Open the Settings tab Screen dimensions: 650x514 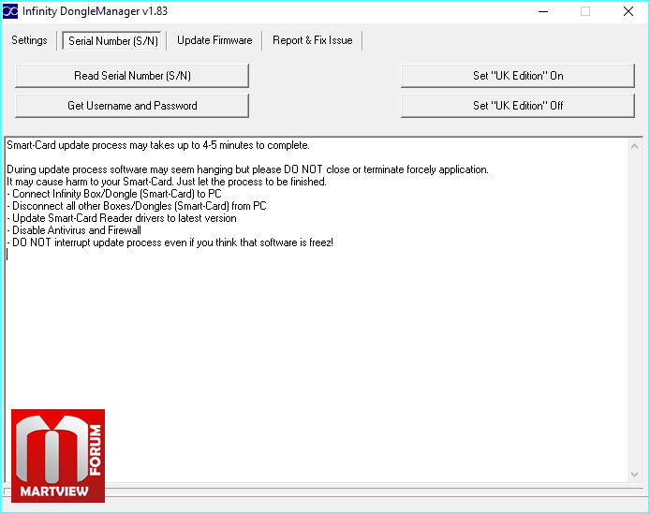pyautogui.click(x=29, y=40)
